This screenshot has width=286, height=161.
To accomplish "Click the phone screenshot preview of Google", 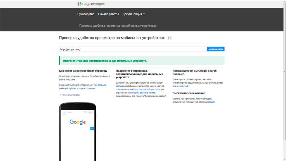I will (78, 132).
